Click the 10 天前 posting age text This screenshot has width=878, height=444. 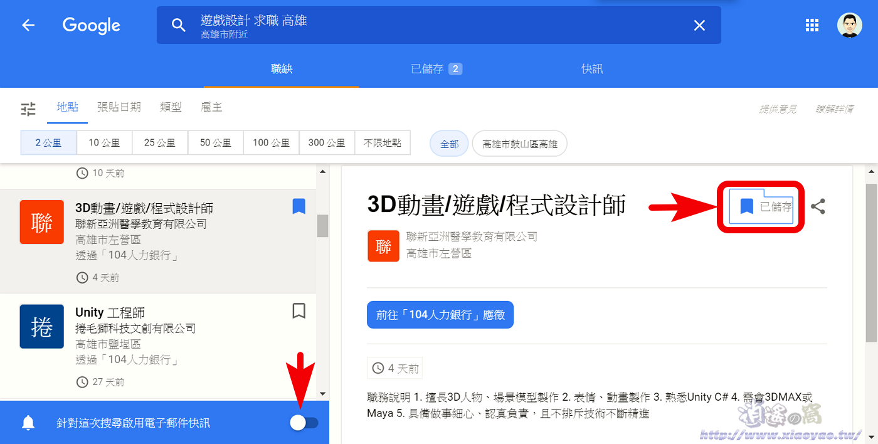(x=108, y=172)
